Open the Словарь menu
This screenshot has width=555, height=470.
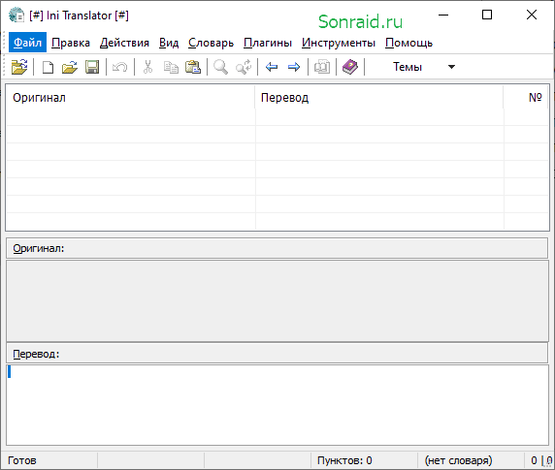pos(211,43)
